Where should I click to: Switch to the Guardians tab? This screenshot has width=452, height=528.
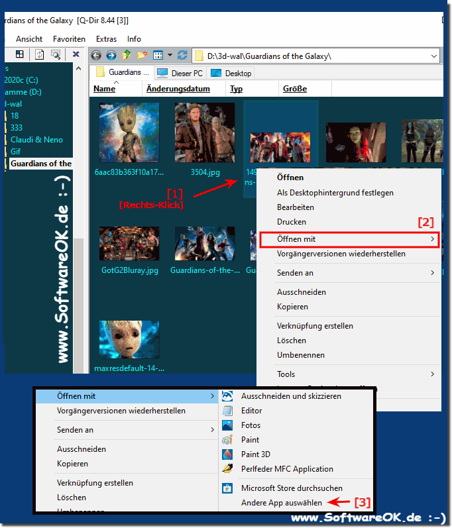(x=122, y=72)
